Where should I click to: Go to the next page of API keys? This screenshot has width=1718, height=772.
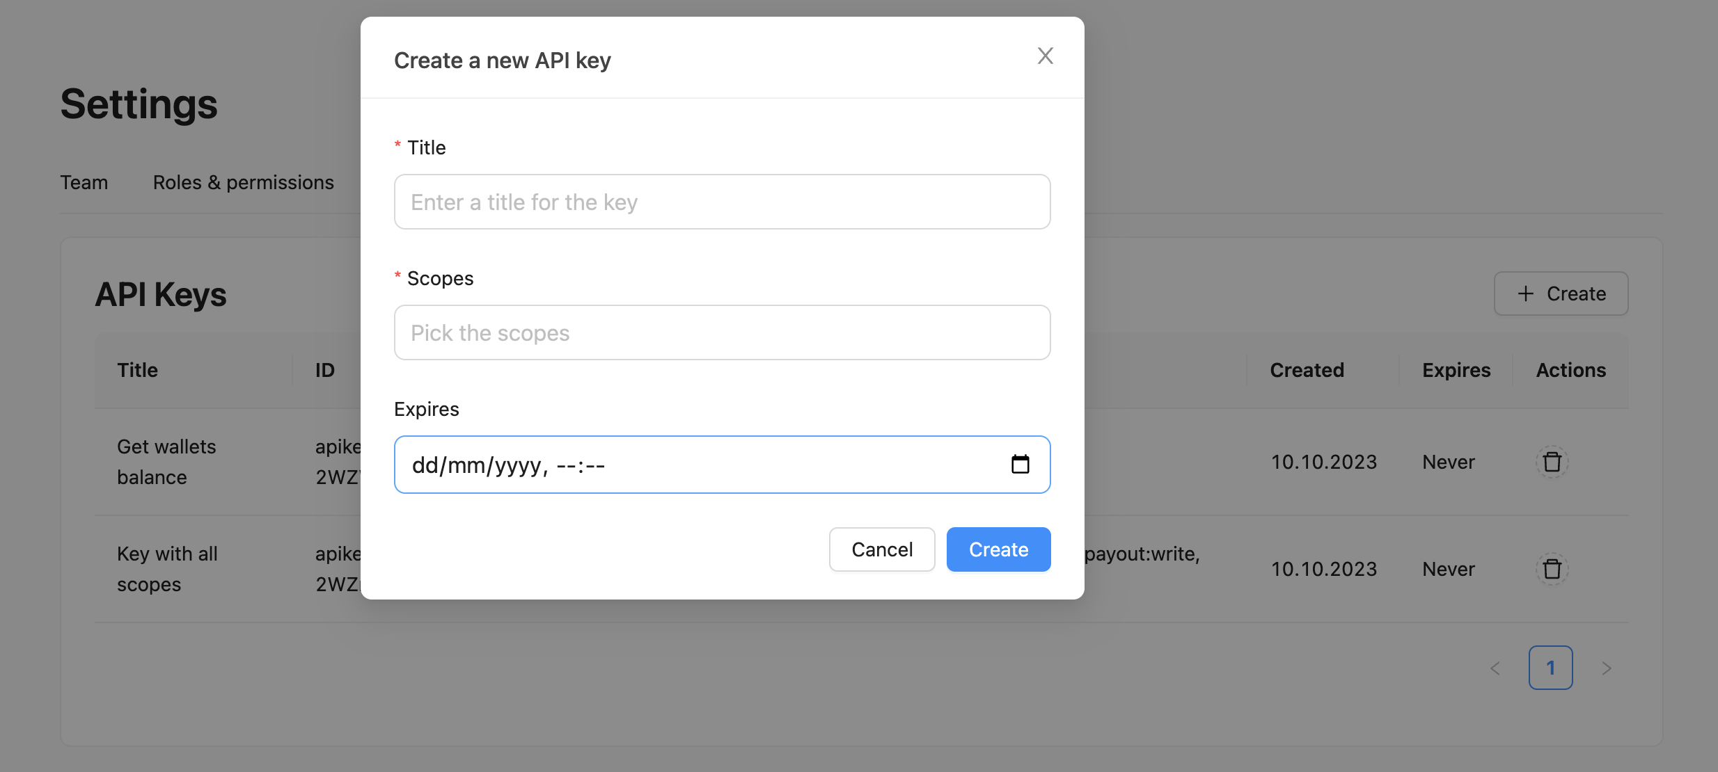(1607, 668)
